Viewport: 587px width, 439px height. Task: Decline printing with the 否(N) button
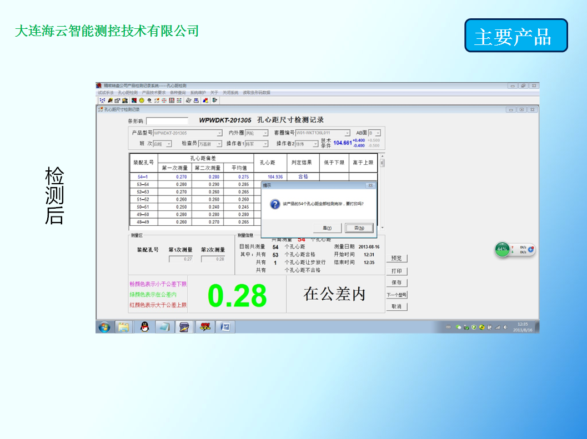(x=359, y=228)
